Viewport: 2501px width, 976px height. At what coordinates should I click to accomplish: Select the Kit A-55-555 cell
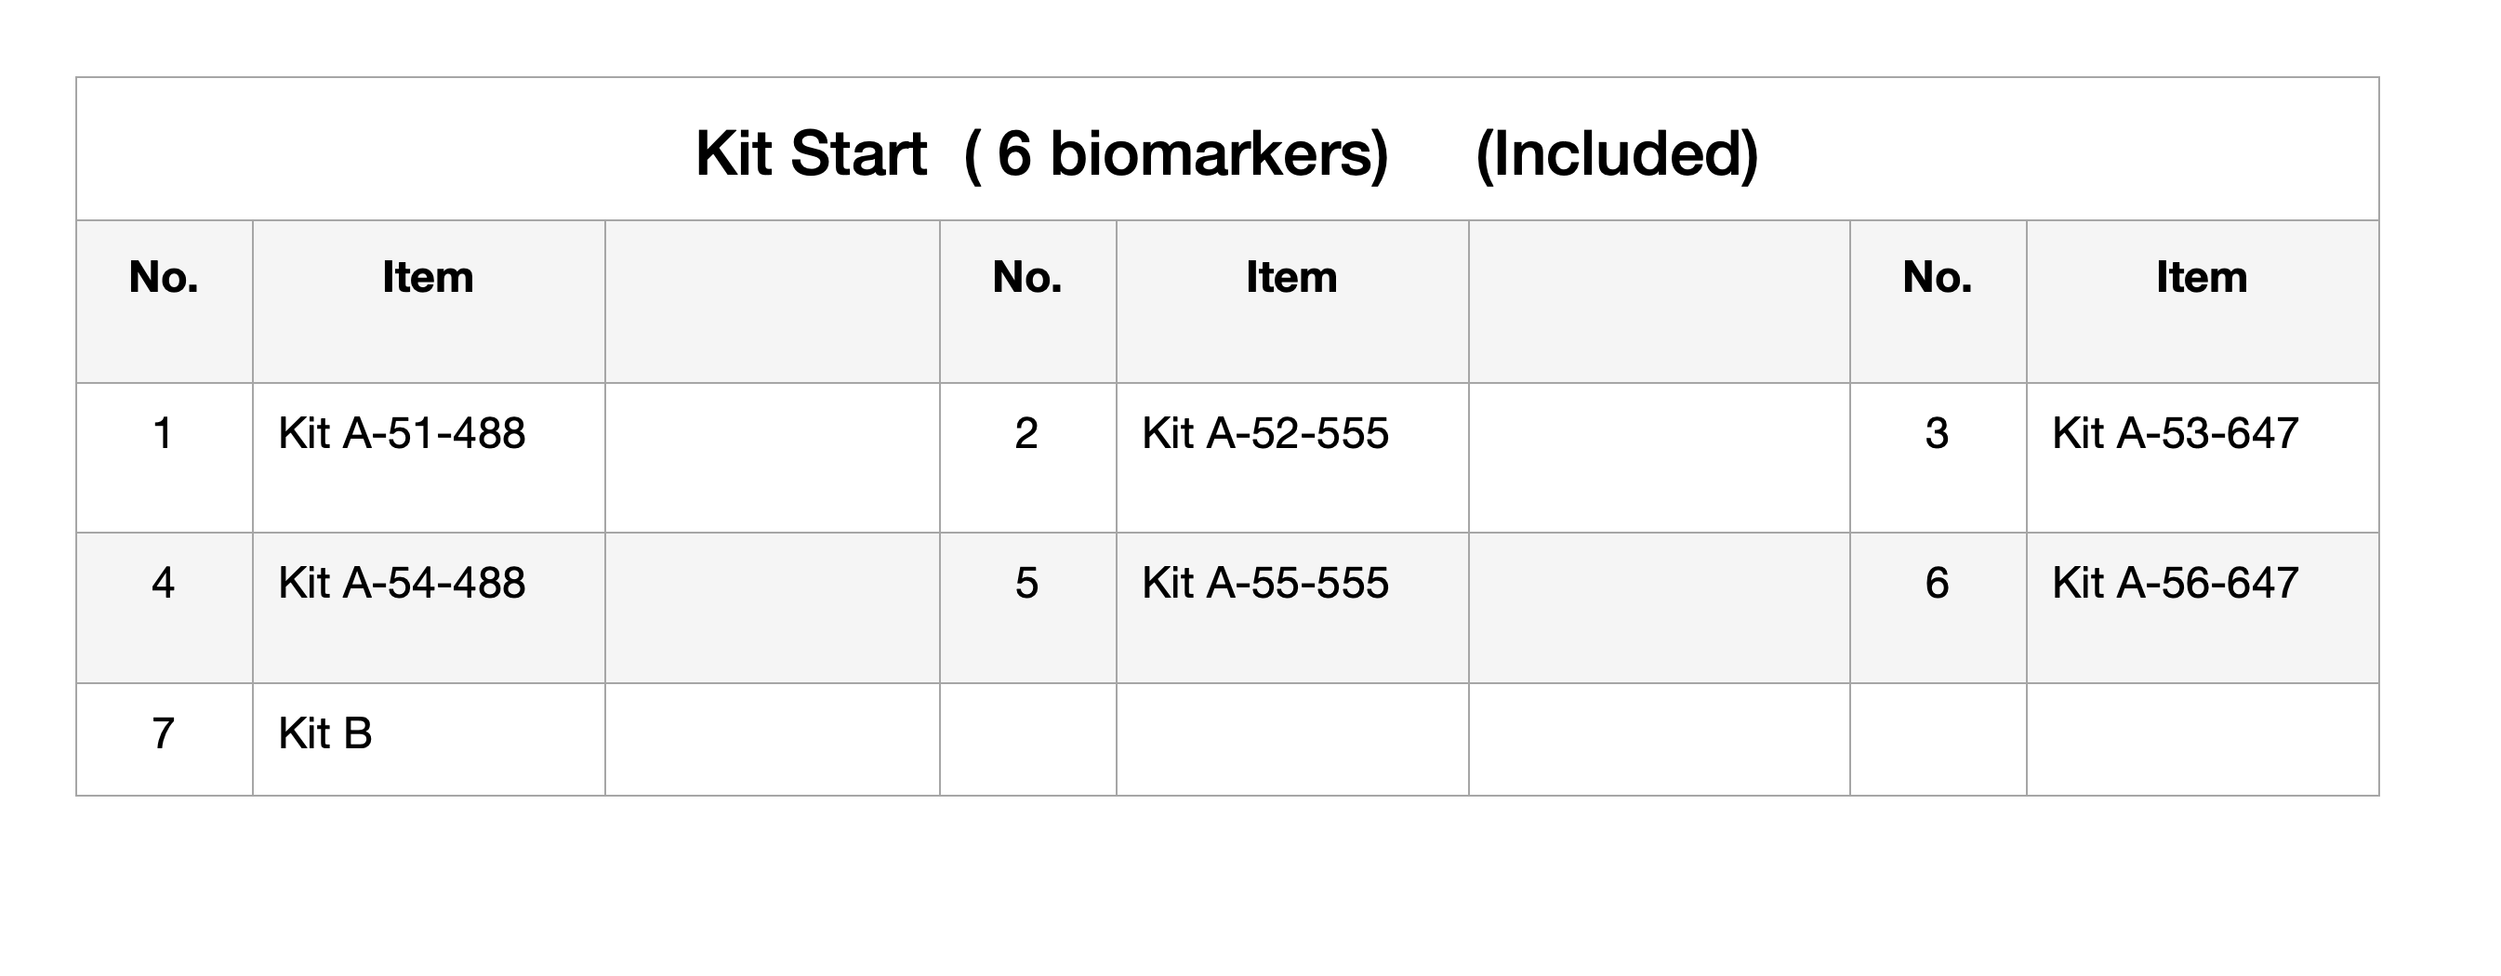[x=1292, y=608]
